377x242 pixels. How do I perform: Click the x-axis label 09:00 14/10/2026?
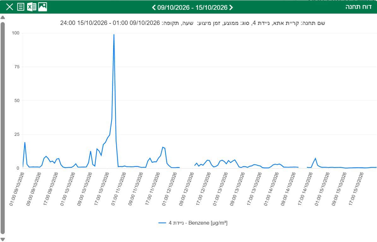[288, 189]
